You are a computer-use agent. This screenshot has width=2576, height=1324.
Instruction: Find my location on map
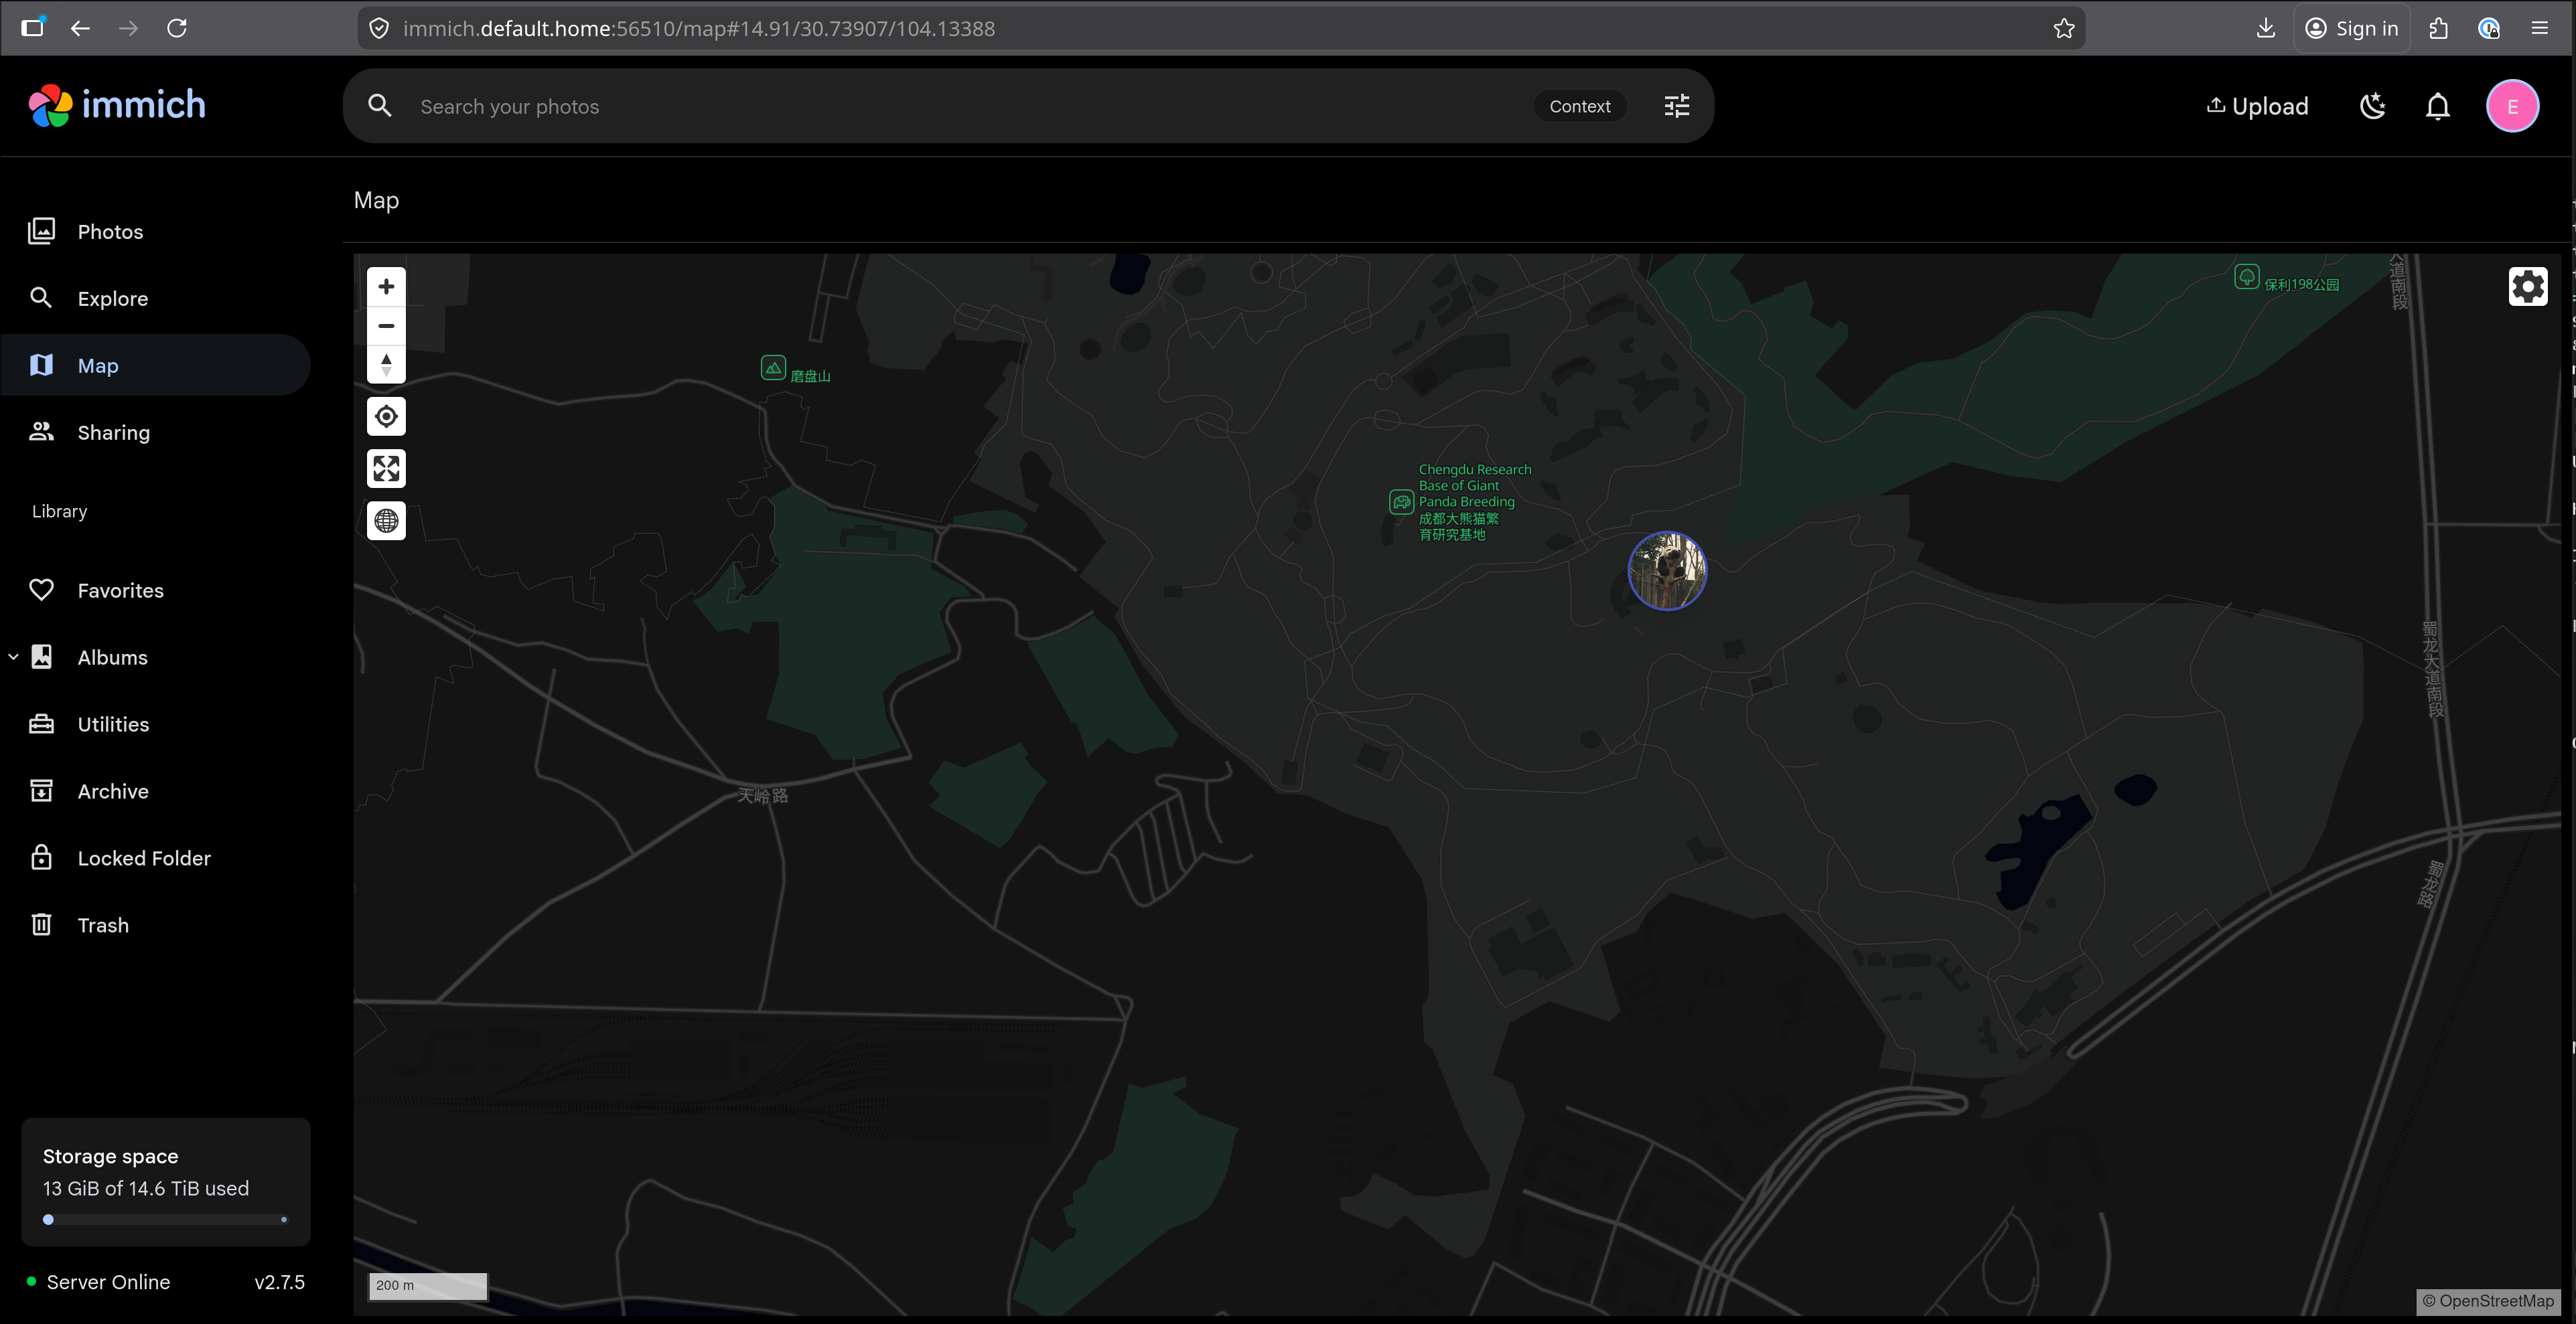386,417
